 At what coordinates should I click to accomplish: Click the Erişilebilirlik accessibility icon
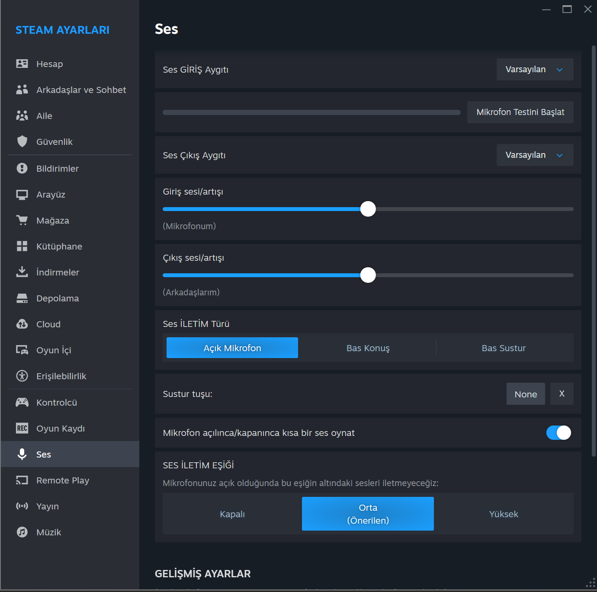tap(22, 376)
